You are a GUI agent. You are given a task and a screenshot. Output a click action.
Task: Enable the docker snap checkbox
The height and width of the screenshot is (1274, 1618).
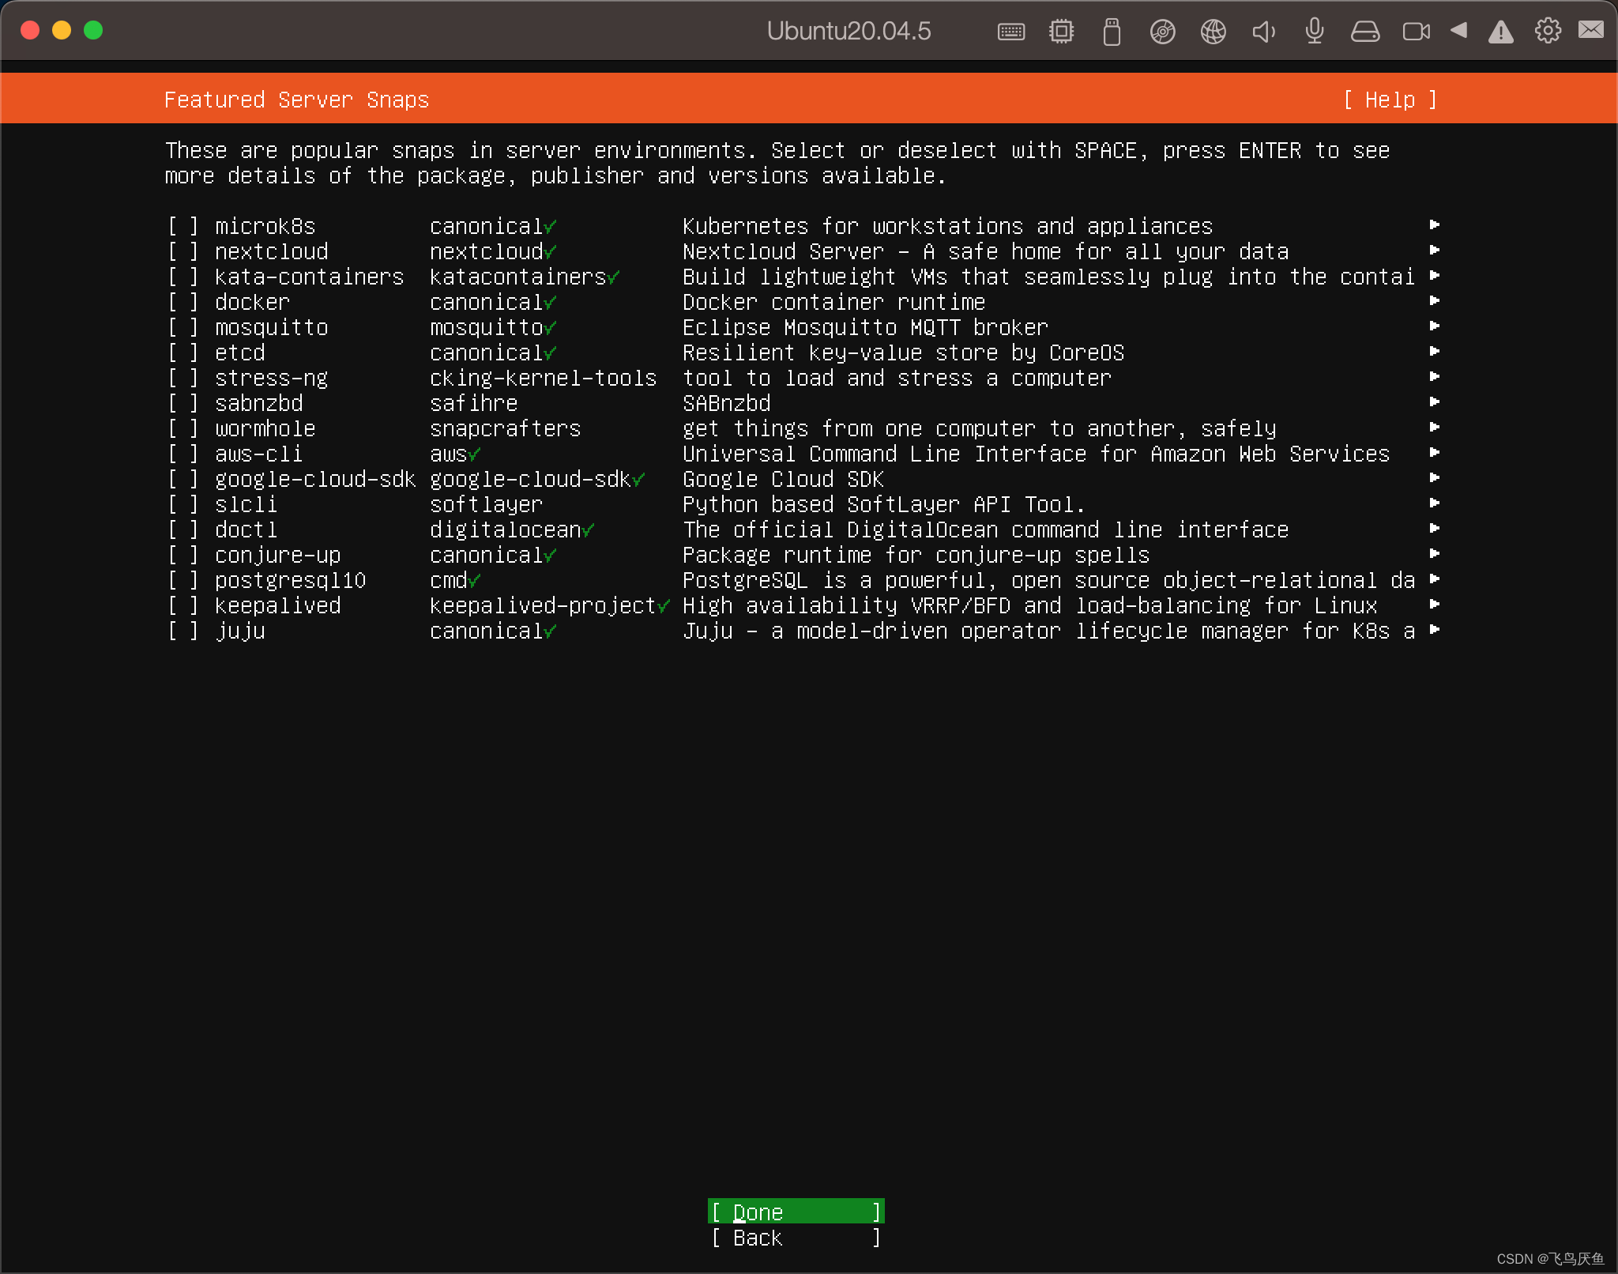click(x=183, y=303)
